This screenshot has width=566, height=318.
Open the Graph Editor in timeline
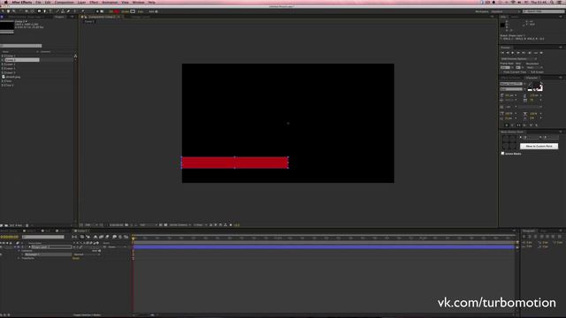pyautogui.click(x=126, y=237)
